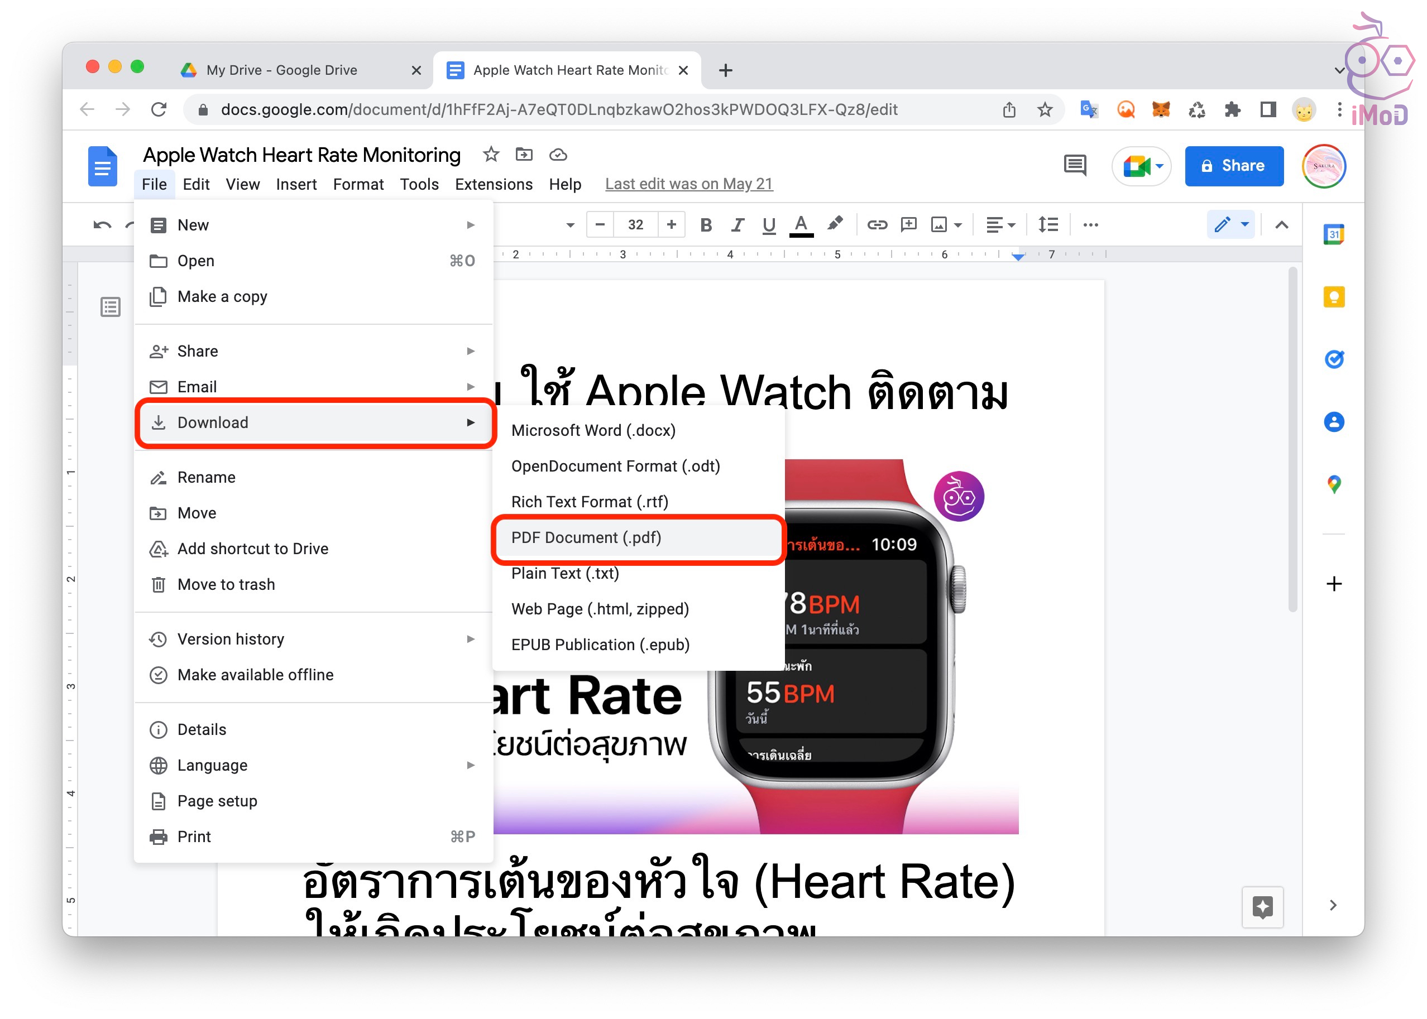Click the font size field showing 32
1427x1019 pixels.
635,225
